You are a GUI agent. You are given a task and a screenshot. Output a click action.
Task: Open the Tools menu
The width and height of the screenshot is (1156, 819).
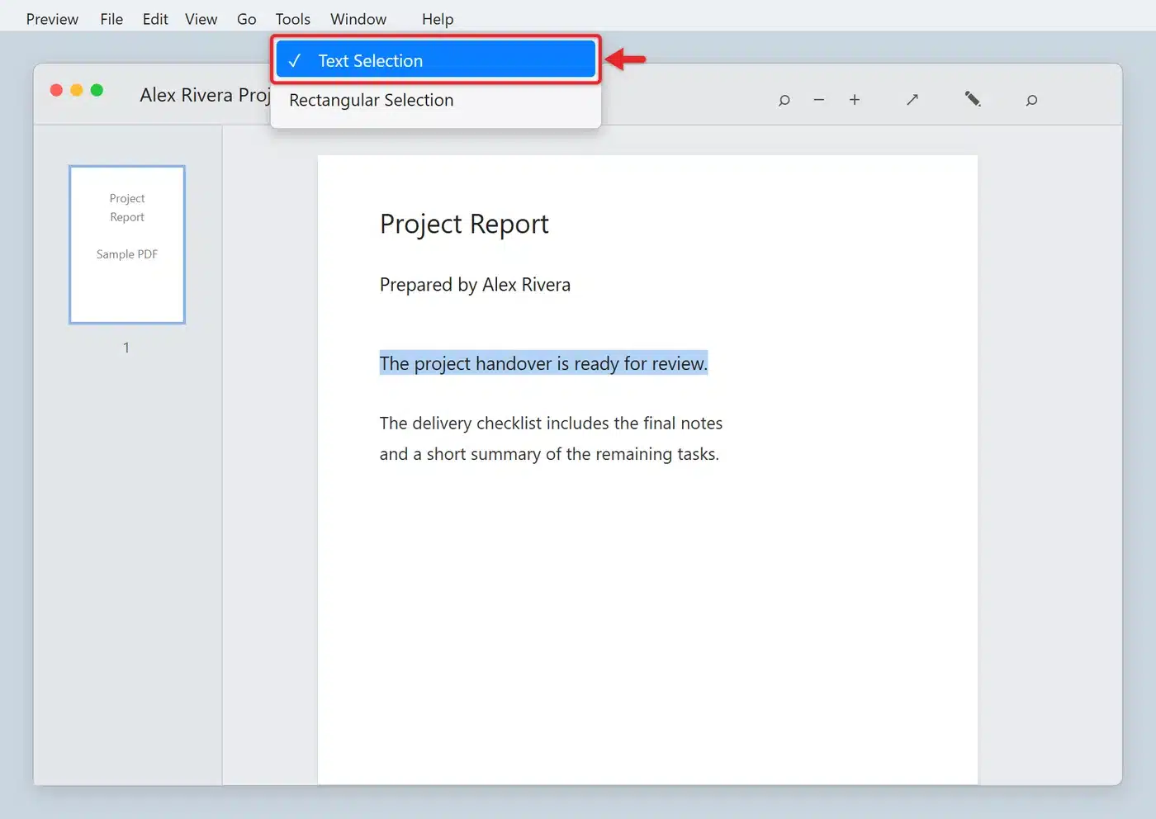pos(293,19)
